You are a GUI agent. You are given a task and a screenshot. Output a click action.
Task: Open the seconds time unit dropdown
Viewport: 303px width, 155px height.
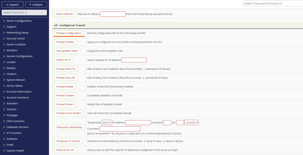pyautogui.click(x=191, y=122)
